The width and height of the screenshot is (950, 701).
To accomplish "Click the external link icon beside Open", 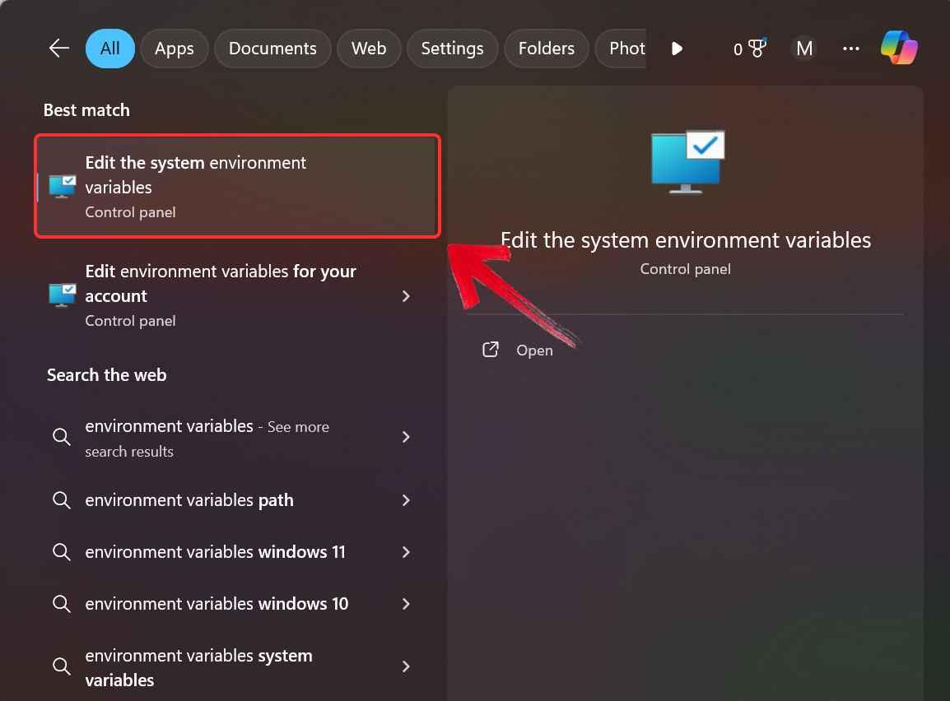I will click(x=490, y=349).
